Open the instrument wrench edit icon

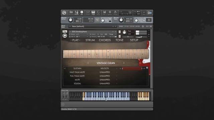point(65,31)
